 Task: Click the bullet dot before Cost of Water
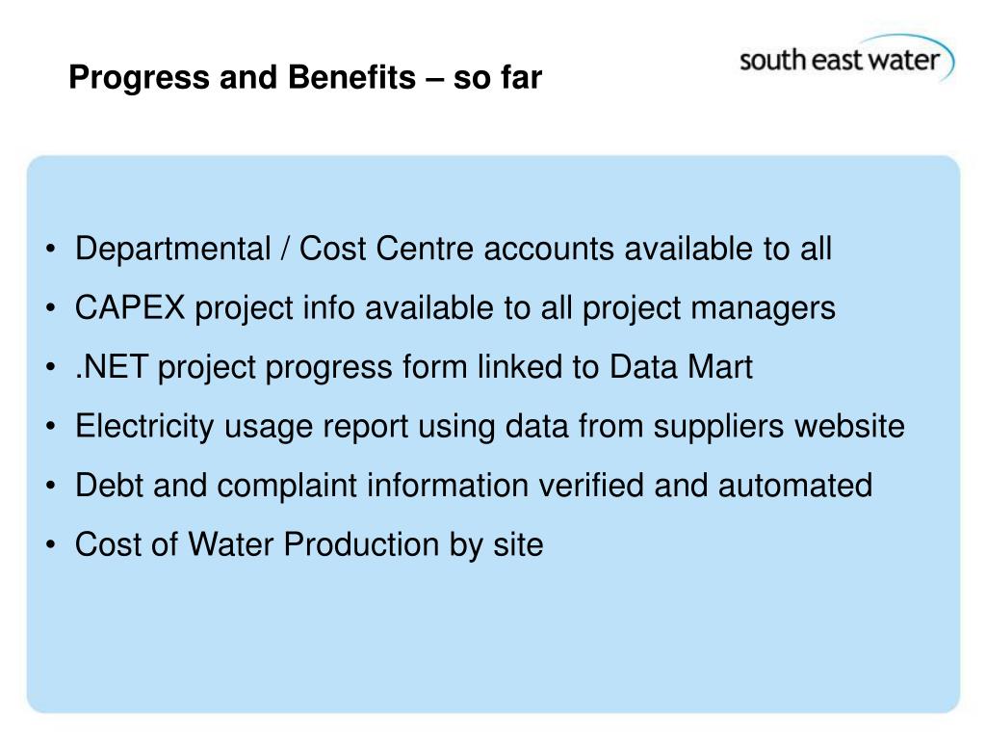[x=51, y=544]
